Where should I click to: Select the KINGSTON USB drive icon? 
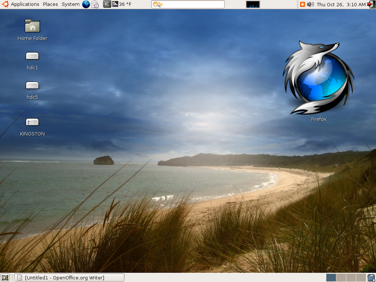pos(32,127)
